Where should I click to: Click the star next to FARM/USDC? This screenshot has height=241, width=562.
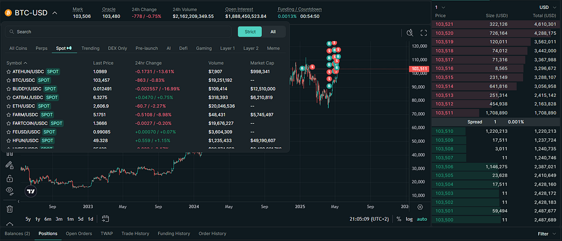(x=8, y=115)
